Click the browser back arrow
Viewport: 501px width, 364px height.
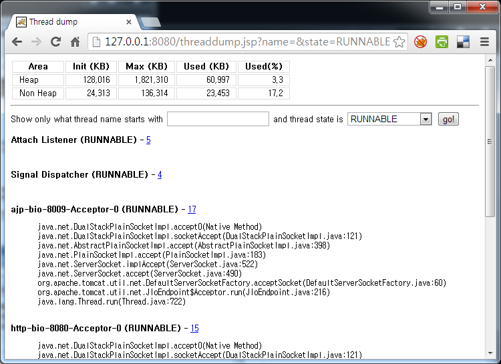[x=17, y=41]
